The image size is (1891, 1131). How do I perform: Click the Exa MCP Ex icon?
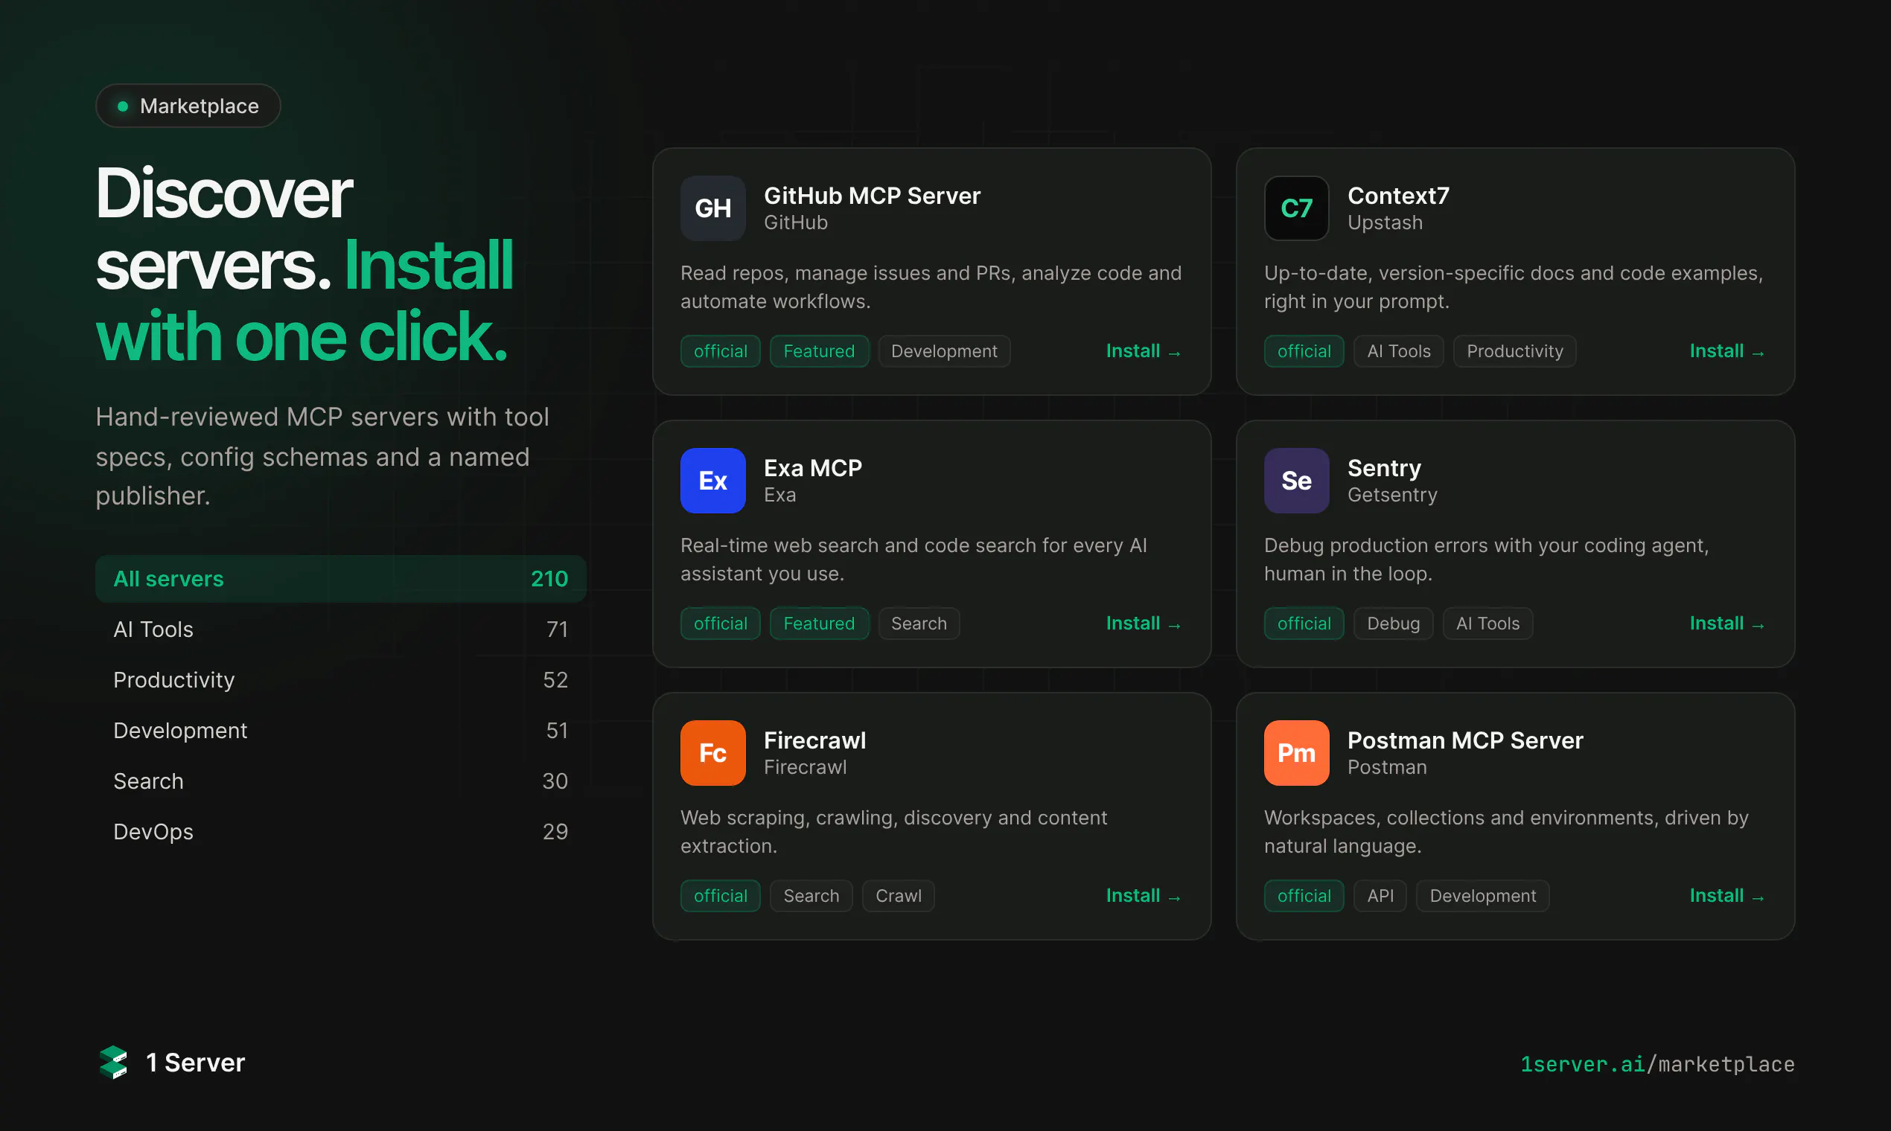[712, 480]
